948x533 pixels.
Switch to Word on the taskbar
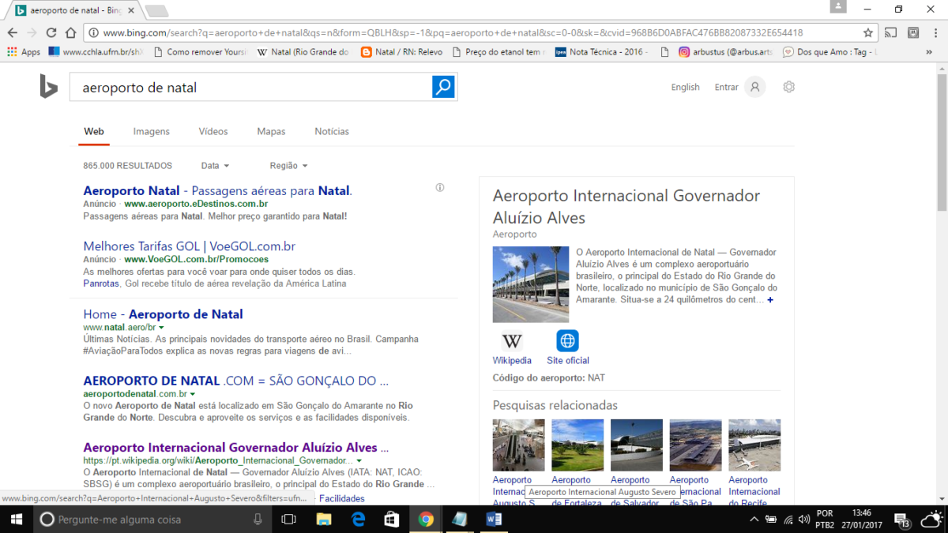[x=494, y=519]
